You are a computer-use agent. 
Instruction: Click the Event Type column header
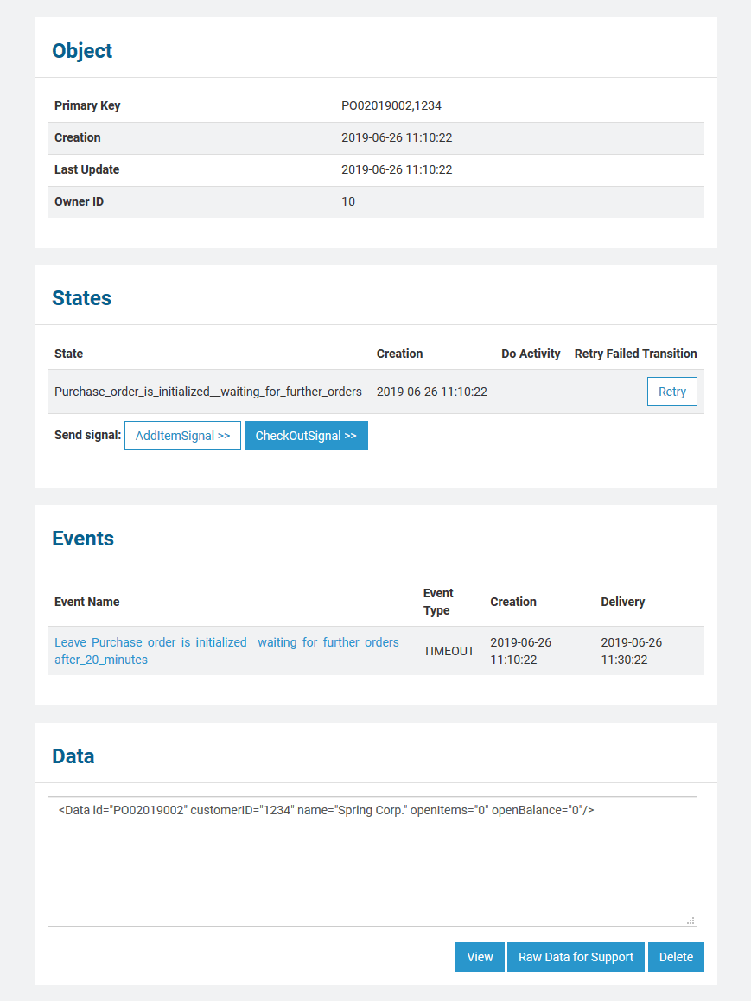437,601
